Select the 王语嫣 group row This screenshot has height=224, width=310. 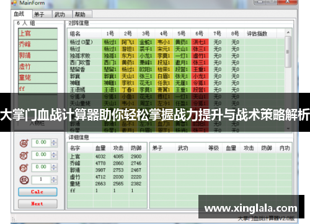pyautogui.click(x=176, y=90)
